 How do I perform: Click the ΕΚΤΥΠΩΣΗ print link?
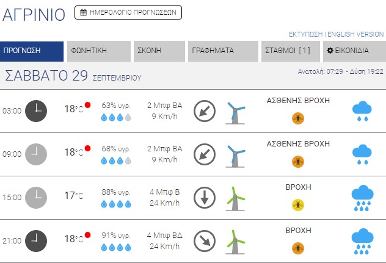(305, 34)
